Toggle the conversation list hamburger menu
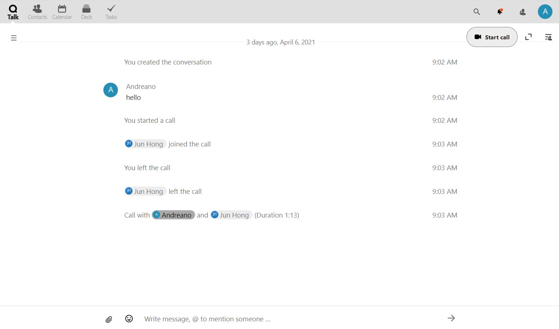Screen dimensions: 559x329 14,38
